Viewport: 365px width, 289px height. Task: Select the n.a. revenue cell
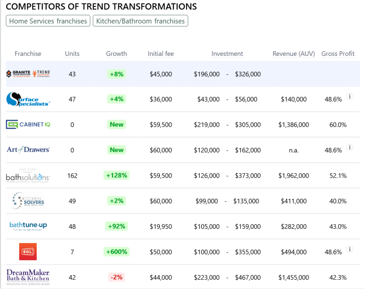click(294, 150)
